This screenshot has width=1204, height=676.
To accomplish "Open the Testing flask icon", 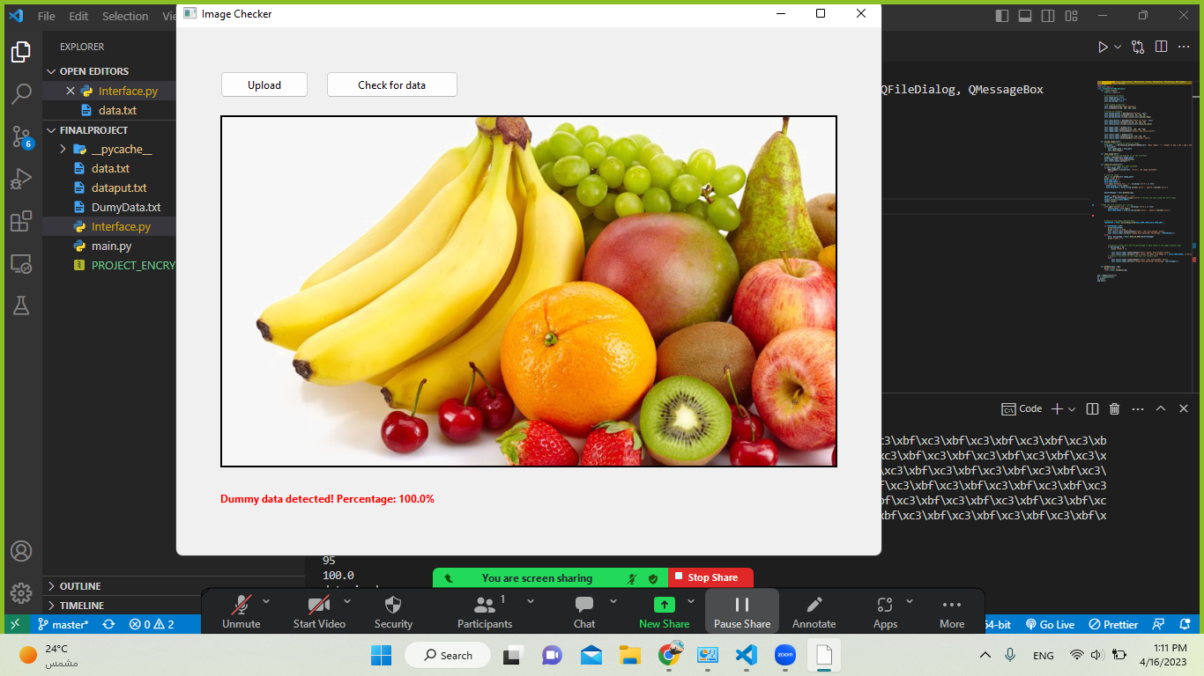I will point(22,305).
